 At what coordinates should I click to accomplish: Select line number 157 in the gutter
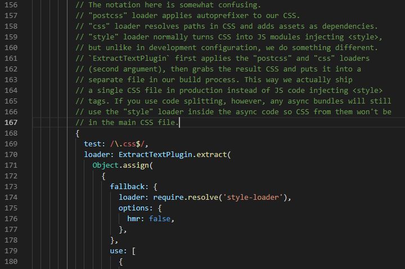point(11,16)
